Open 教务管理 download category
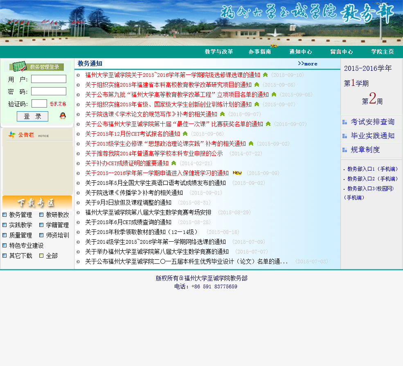This screenshot has width=403, height=366. (x=20, y=215)
